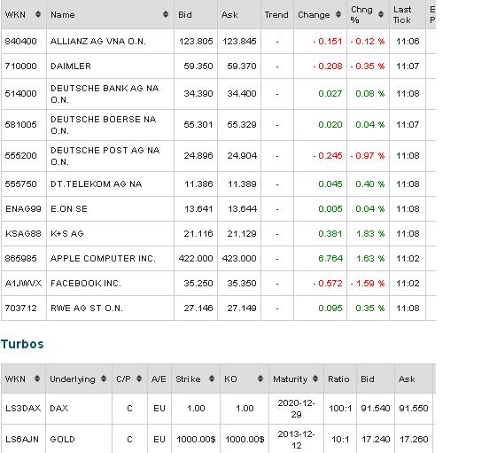Sort Turbos by Underlying arrows
497x453 pixels.
pyautogui.click(x=104, y=379)
